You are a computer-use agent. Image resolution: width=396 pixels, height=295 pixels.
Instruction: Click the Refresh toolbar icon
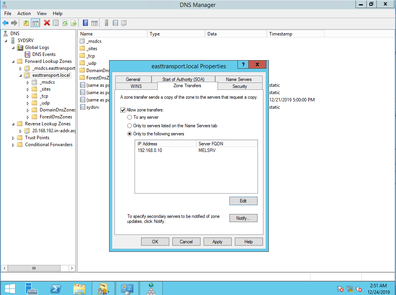pos(65,23)
